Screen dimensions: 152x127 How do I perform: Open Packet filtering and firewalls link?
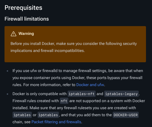click(56, 122)
